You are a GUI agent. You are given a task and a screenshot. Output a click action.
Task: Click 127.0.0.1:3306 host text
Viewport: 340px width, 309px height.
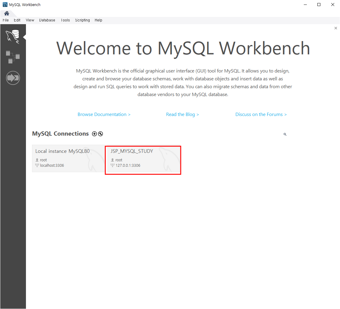pyautogui.click(x=128, y=166)
